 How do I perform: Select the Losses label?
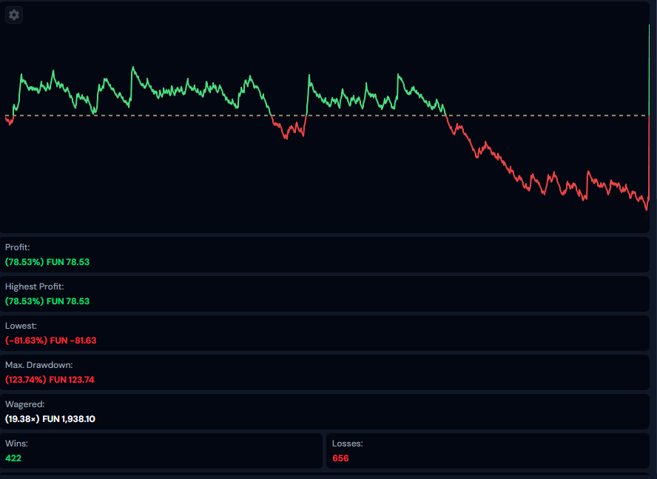pos(348,443)
